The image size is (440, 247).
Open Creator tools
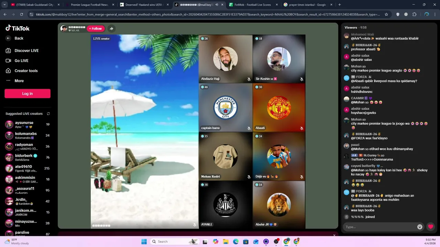[x=22, y=71]
